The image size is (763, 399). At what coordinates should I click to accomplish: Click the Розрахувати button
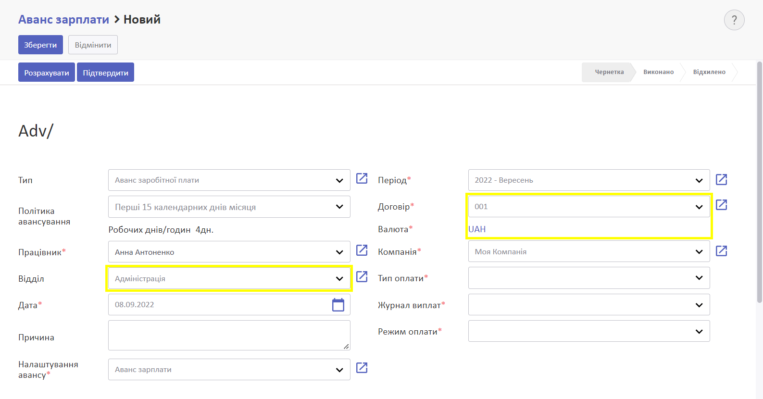(47, 72)
